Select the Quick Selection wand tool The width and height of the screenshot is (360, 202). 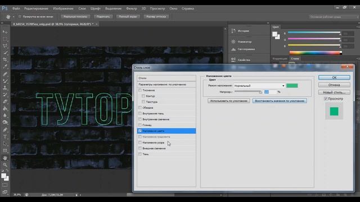5,53
